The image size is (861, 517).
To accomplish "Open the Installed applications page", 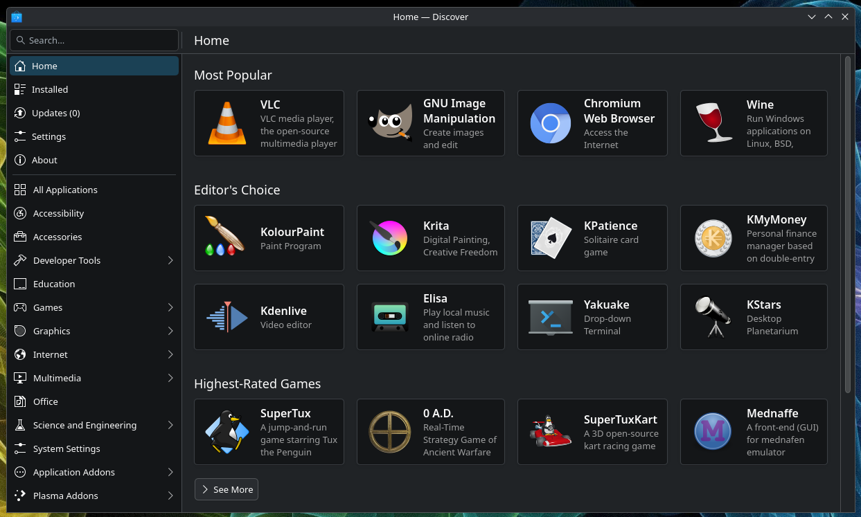I will (x=94, y=89).
